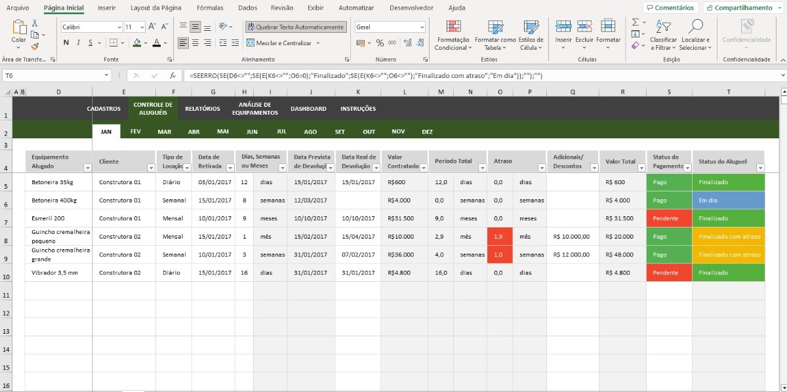Toggle bold formatting (N)
The width and height of the screenshot is (787, 392).
click(66, 43)
